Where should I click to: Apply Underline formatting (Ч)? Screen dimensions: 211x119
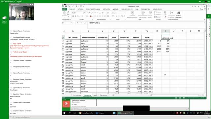78,16
